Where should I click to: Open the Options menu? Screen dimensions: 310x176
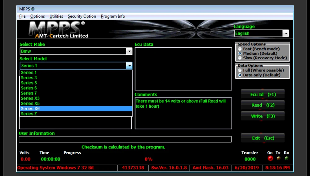coord(38,16)
